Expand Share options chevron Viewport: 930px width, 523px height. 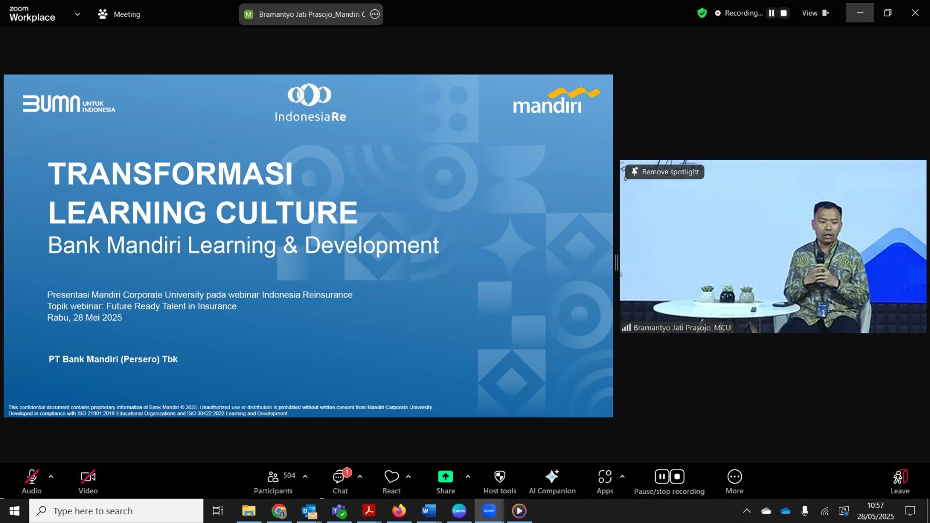468,477
